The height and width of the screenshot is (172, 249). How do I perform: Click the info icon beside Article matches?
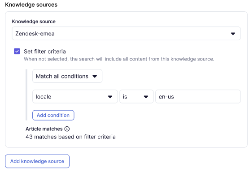(x=67, y=129)
